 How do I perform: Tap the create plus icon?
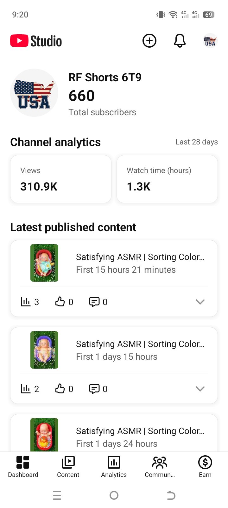coord(149,41)
